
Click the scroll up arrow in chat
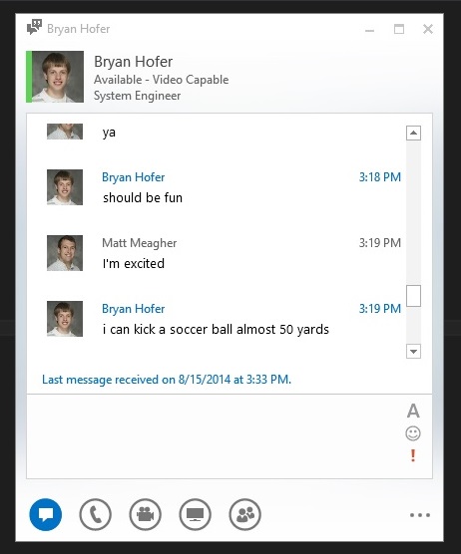tap(413, 134)
